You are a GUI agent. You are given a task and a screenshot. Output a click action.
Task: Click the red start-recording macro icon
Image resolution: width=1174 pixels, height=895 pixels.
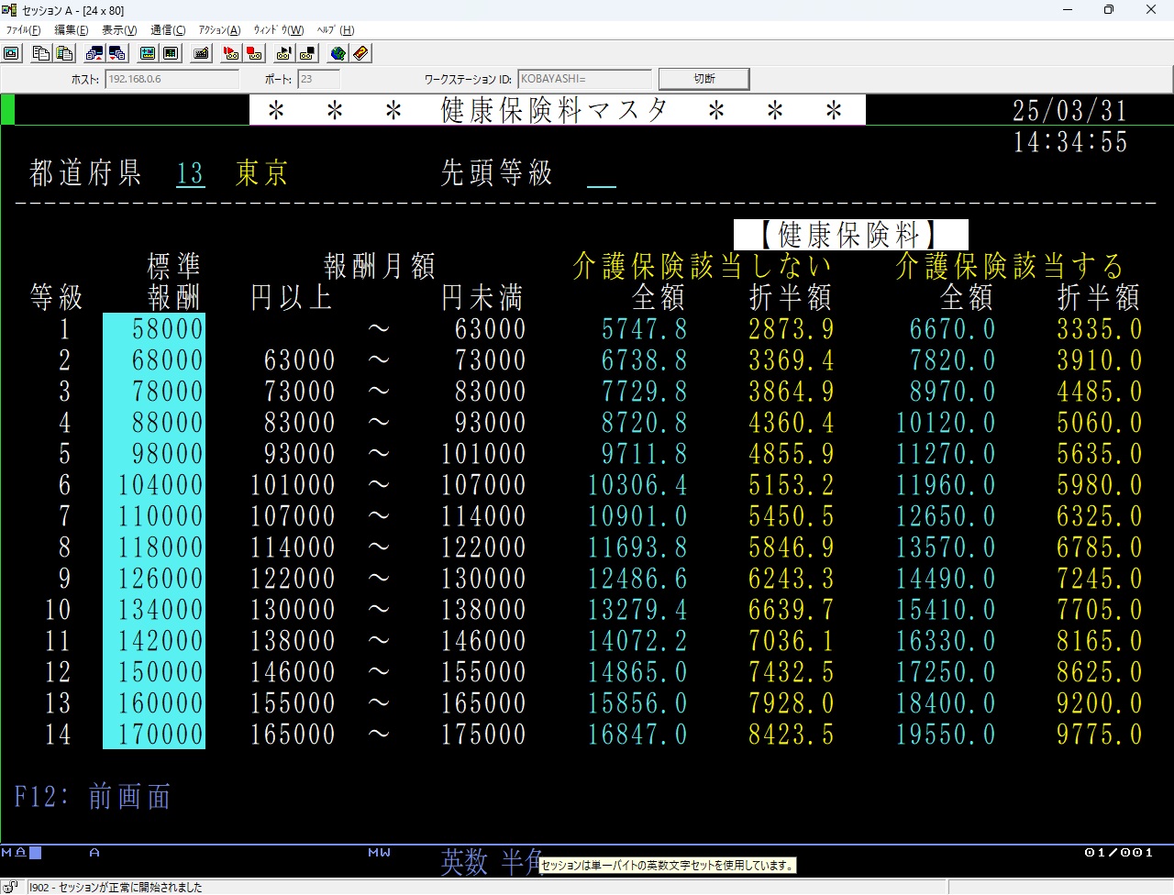point(231,53)
